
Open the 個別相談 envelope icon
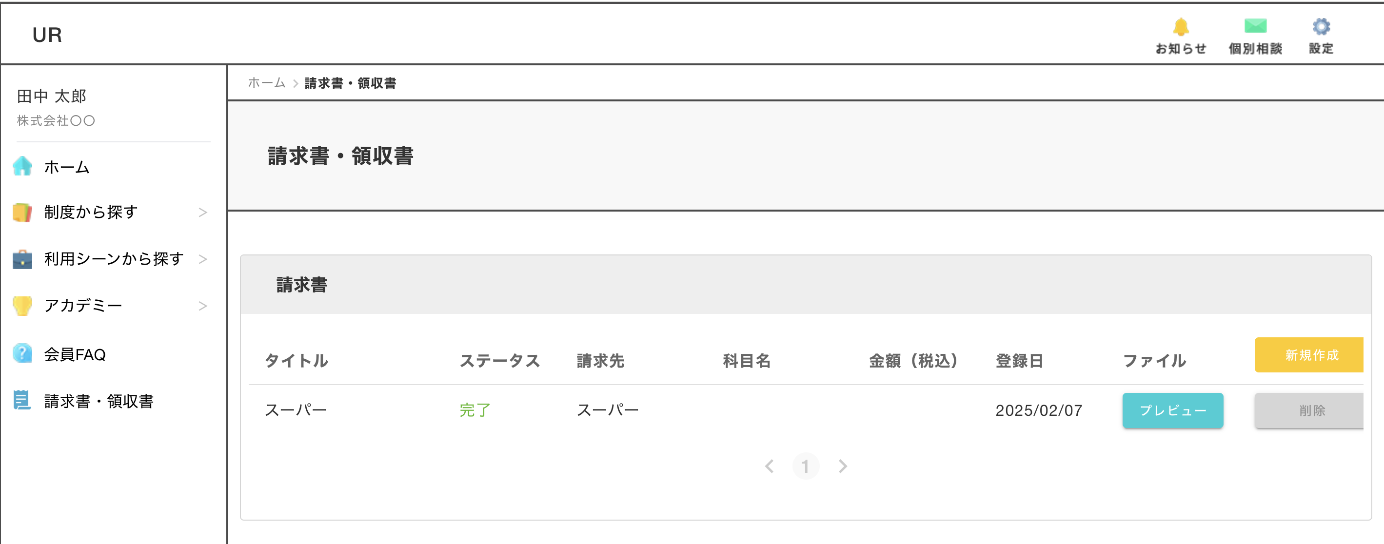1255,26
